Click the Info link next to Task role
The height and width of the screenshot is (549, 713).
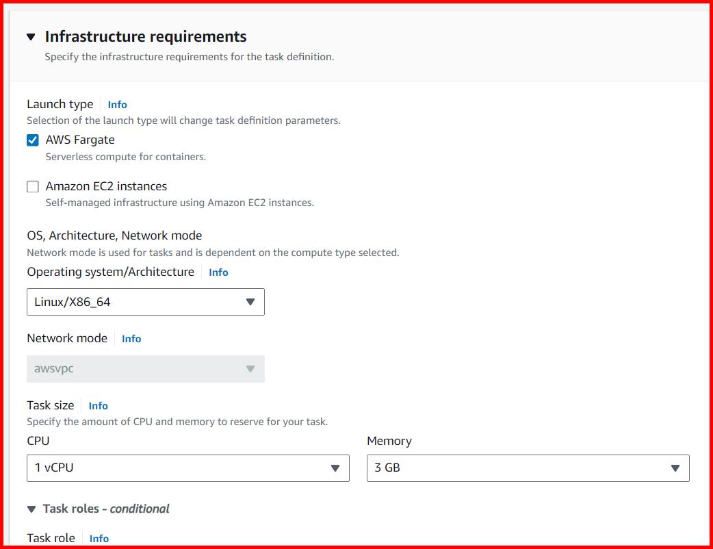99,539
